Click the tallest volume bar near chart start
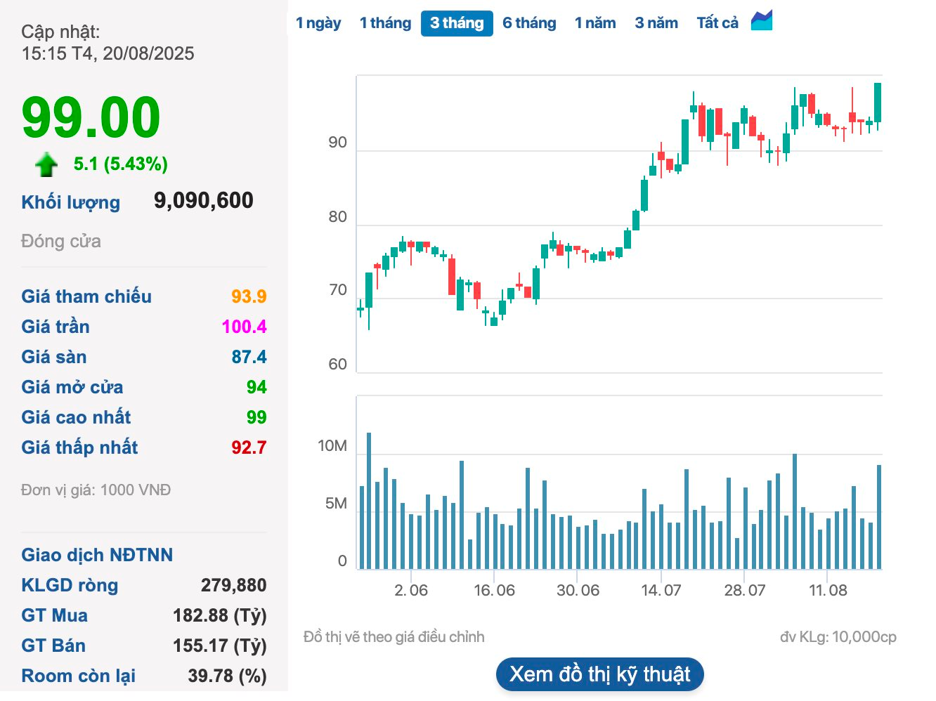This screenshot has width=936, height=701. pyautogui.click(x=369, y=500)
